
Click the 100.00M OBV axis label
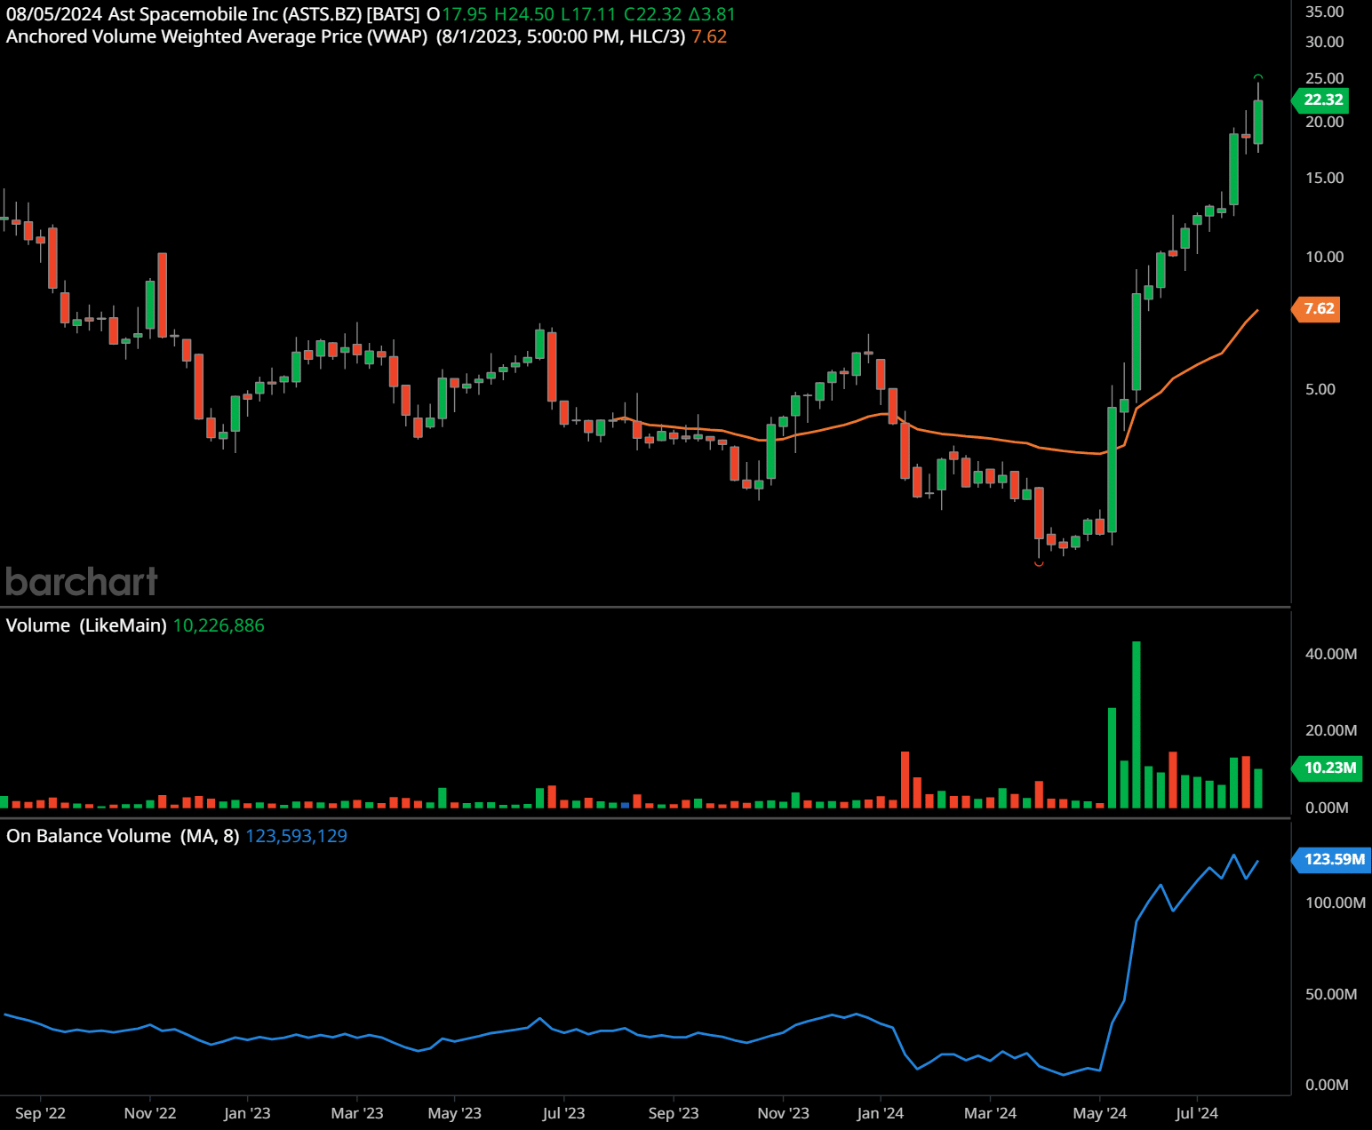[x=1336, y=903]
